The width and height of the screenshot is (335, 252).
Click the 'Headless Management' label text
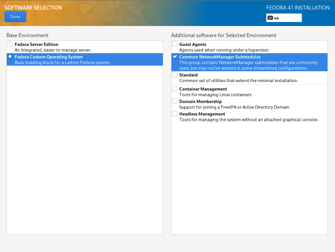point(202,114)
